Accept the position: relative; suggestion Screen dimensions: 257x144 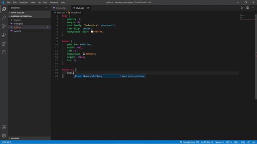pos(110,76)
